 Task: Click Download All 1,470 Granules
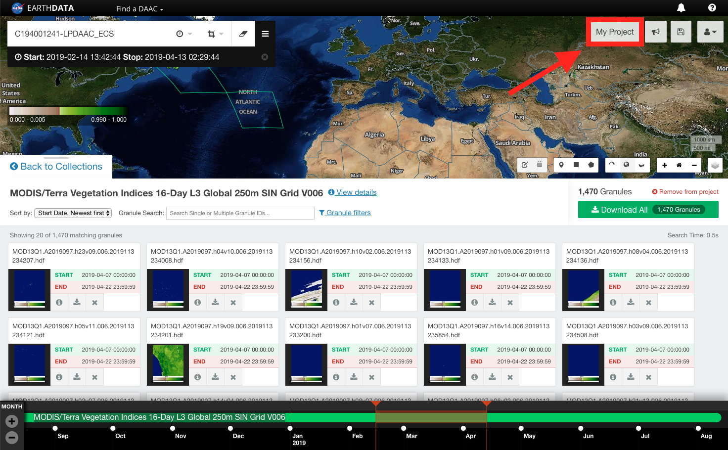(648, 210)
